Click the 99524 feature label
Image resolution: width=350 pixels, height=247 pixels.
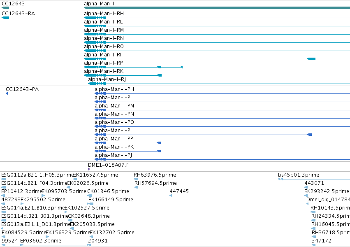coord(10,241)
